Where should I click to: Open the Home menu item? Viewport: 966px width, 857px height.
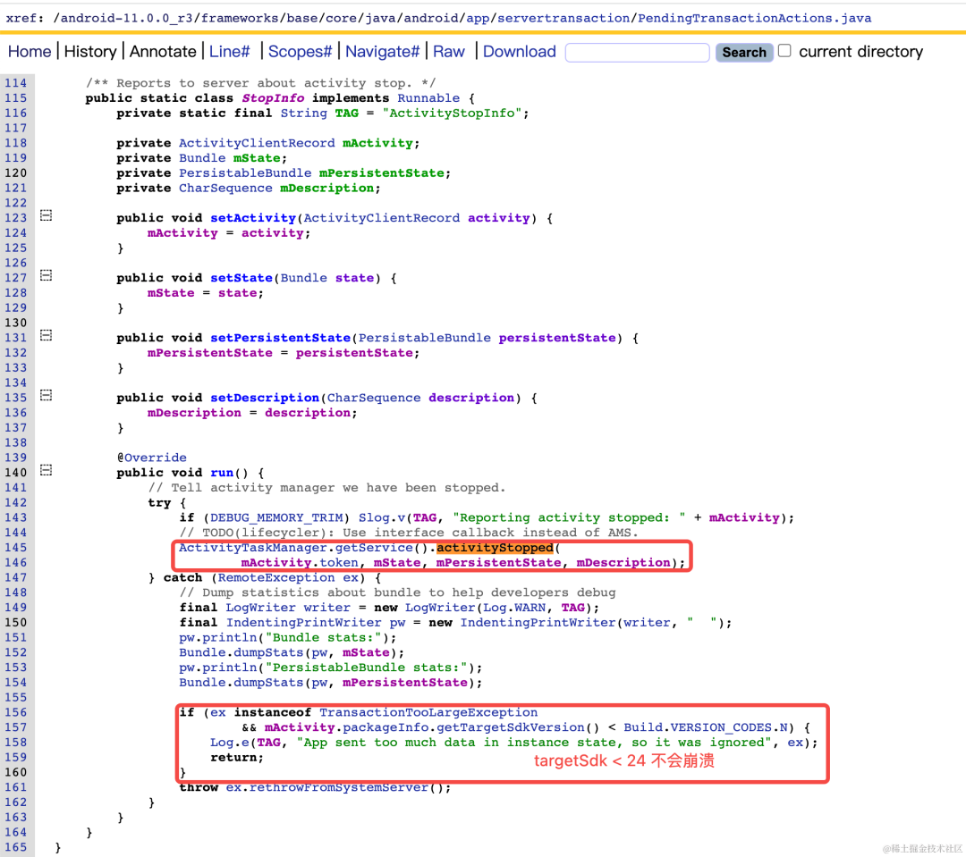pyautogui.click(x=30, y=52)
